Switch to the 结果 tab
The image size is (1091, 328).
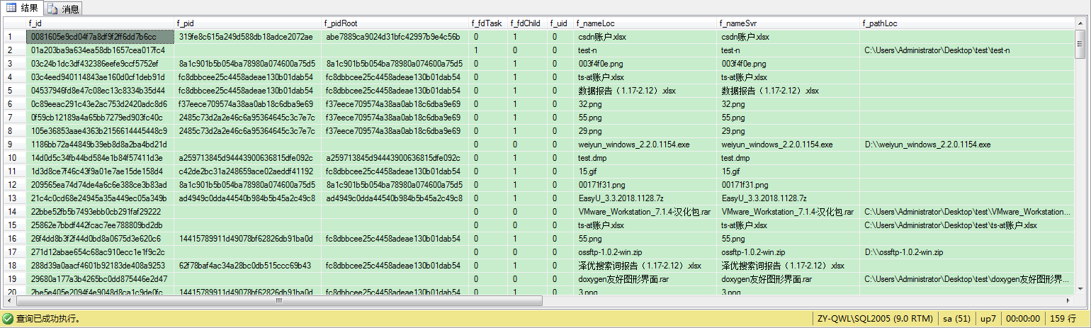point(22,8)
